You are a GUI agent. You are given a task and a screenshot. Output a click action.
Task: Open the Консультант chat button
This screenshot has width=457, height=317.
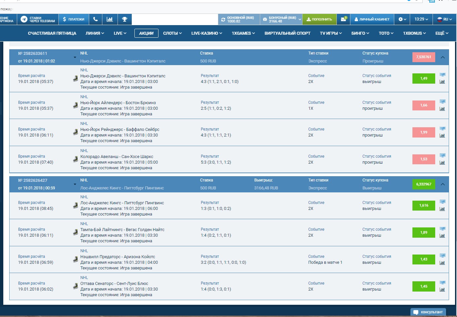tap(428, 312)
